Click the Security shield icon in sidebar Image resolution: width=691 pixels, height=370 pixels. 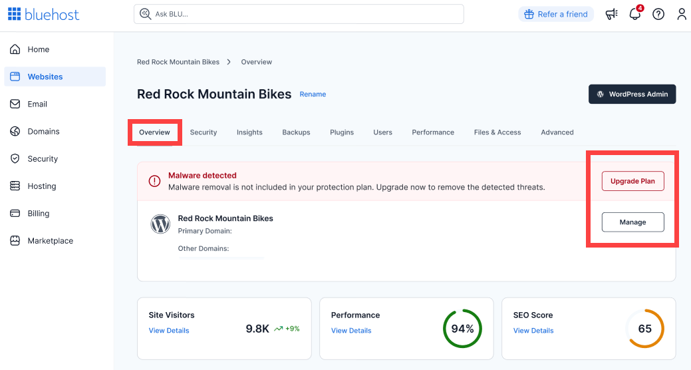click(15, 158)
